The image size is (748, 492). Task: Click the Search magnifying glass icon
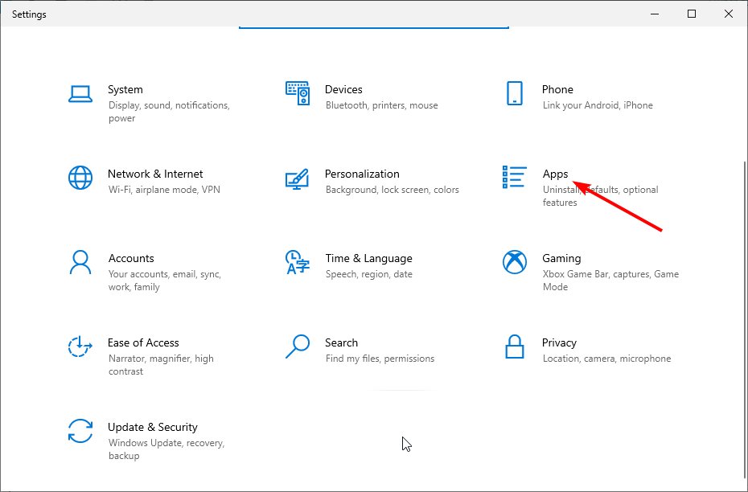297,346
